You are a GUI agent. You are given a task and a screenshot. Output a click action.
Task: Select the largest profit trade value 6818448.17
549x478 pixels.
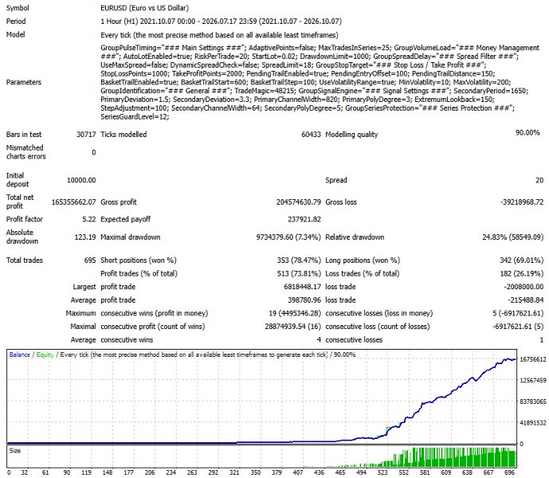(303, 287)
